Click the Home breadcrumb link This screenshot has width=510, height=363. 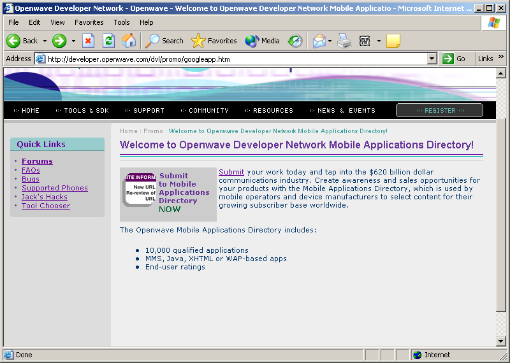pyautogui.click(x=129, y=131)
